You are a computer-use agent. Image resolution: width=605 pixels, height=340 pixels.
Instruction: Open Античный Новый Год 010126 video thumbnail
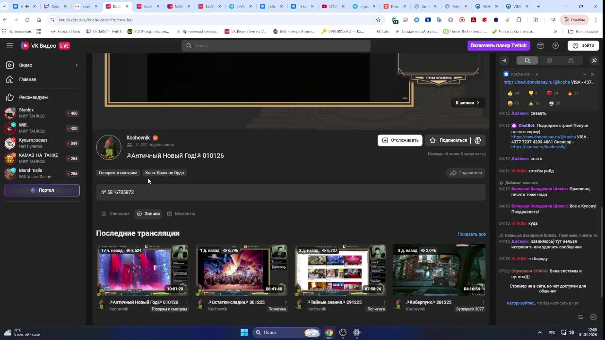click(142, 270)
